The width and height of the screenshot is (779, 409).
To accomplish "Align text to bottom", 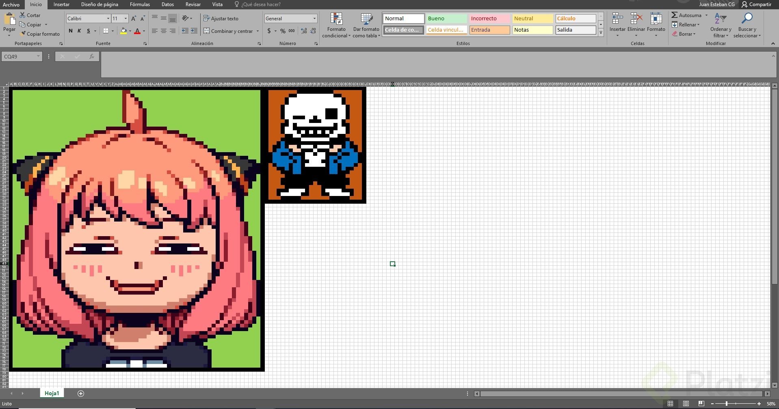I will click(172, 18).
